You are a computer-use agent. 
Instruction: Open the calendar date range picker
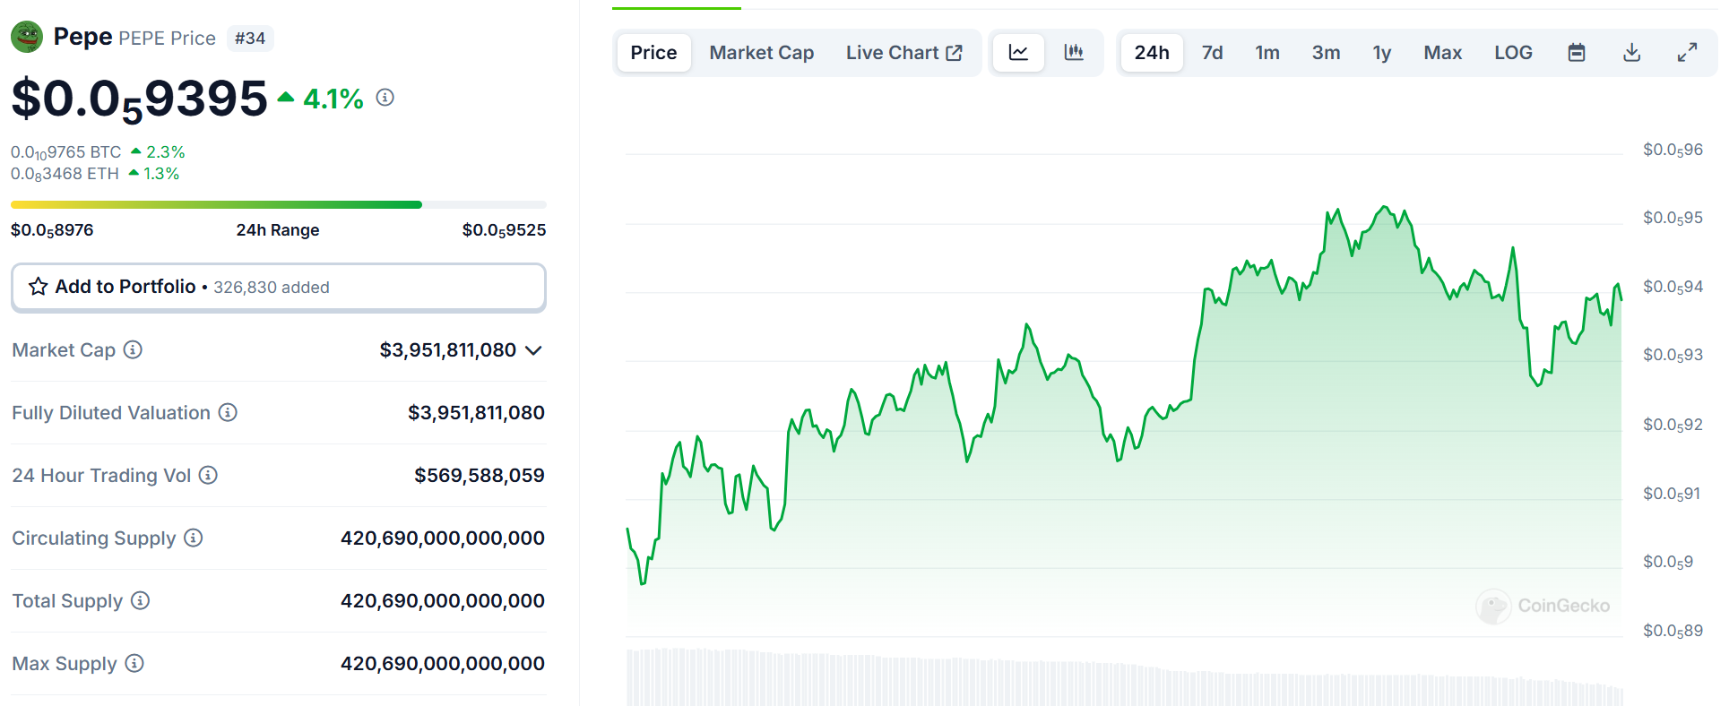tap(1576, 53)
